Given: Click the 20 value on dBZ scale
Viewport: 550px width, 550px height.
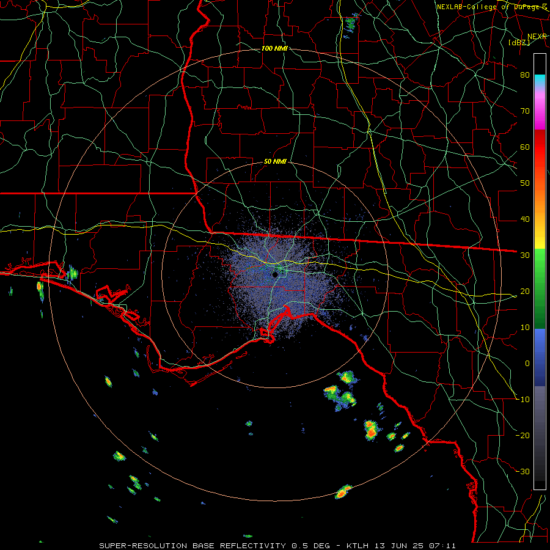Looking at the screenshot, I should click(525, 291).
